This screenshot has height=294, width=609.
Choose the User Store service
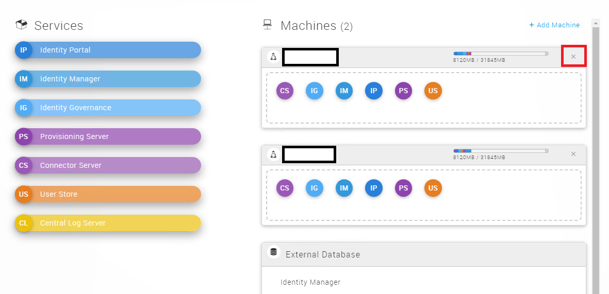point(108,194)
